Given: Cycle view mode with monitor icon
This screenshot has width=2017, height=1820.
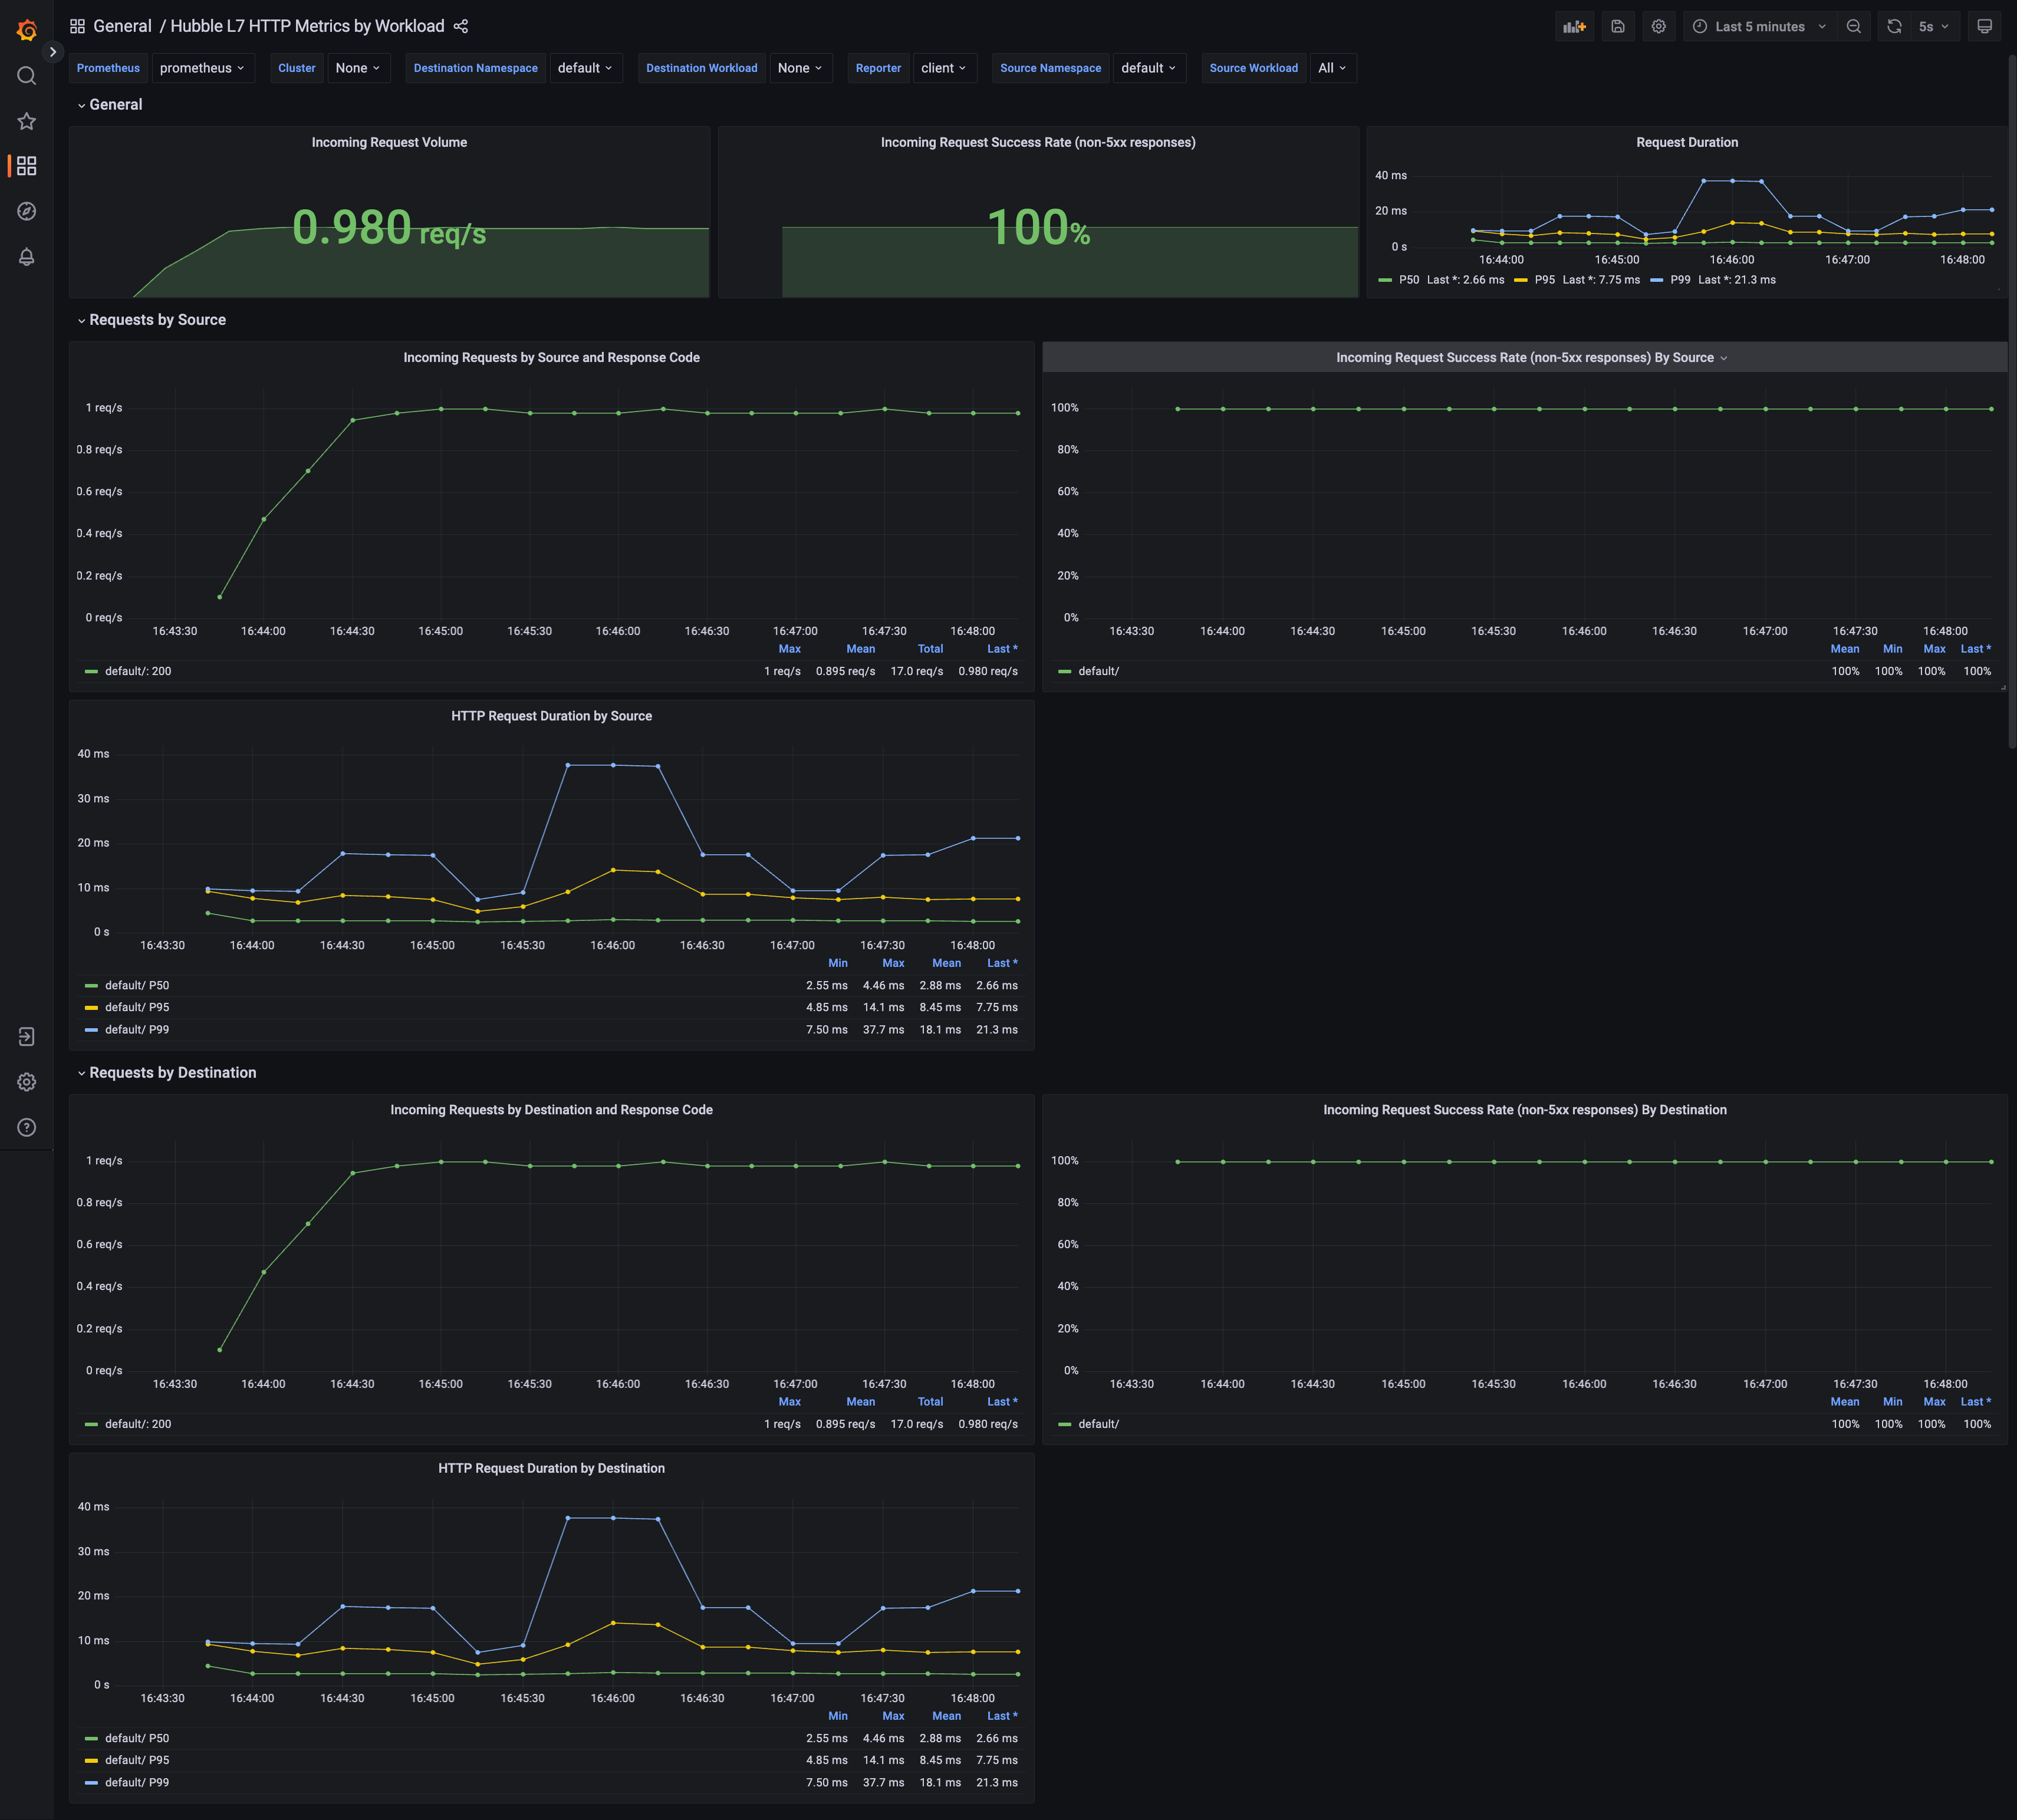Looking at the screenshot, I should point(1984,27).
